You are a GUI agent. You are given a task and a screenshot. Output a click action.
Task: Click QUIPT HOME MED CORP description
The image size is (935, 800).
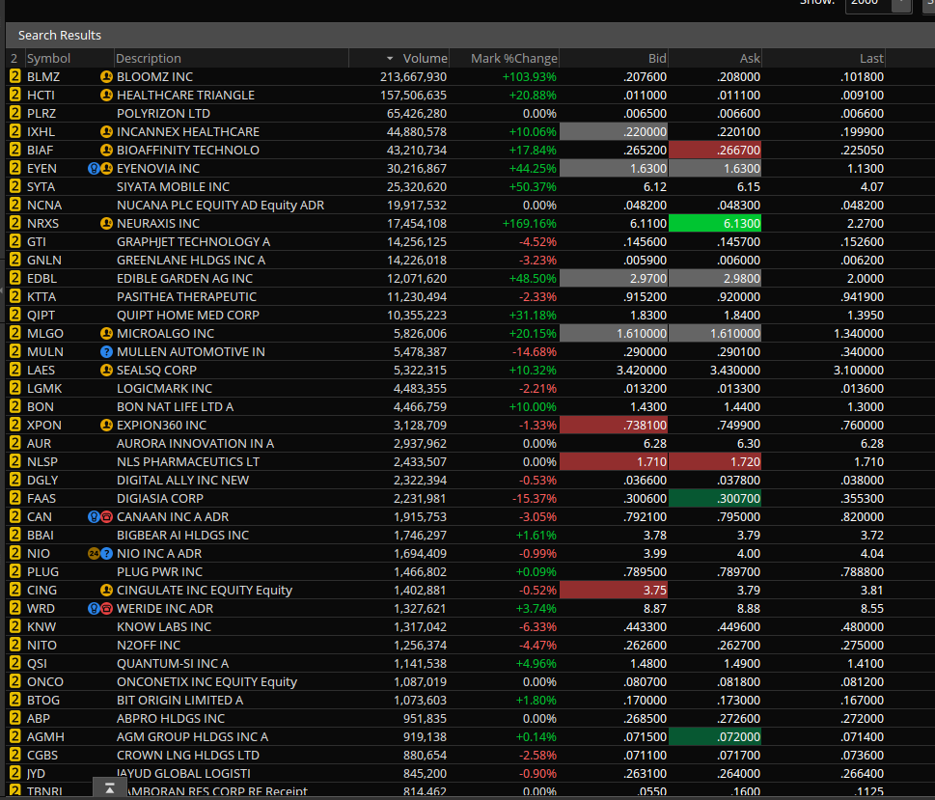(188, 315)
